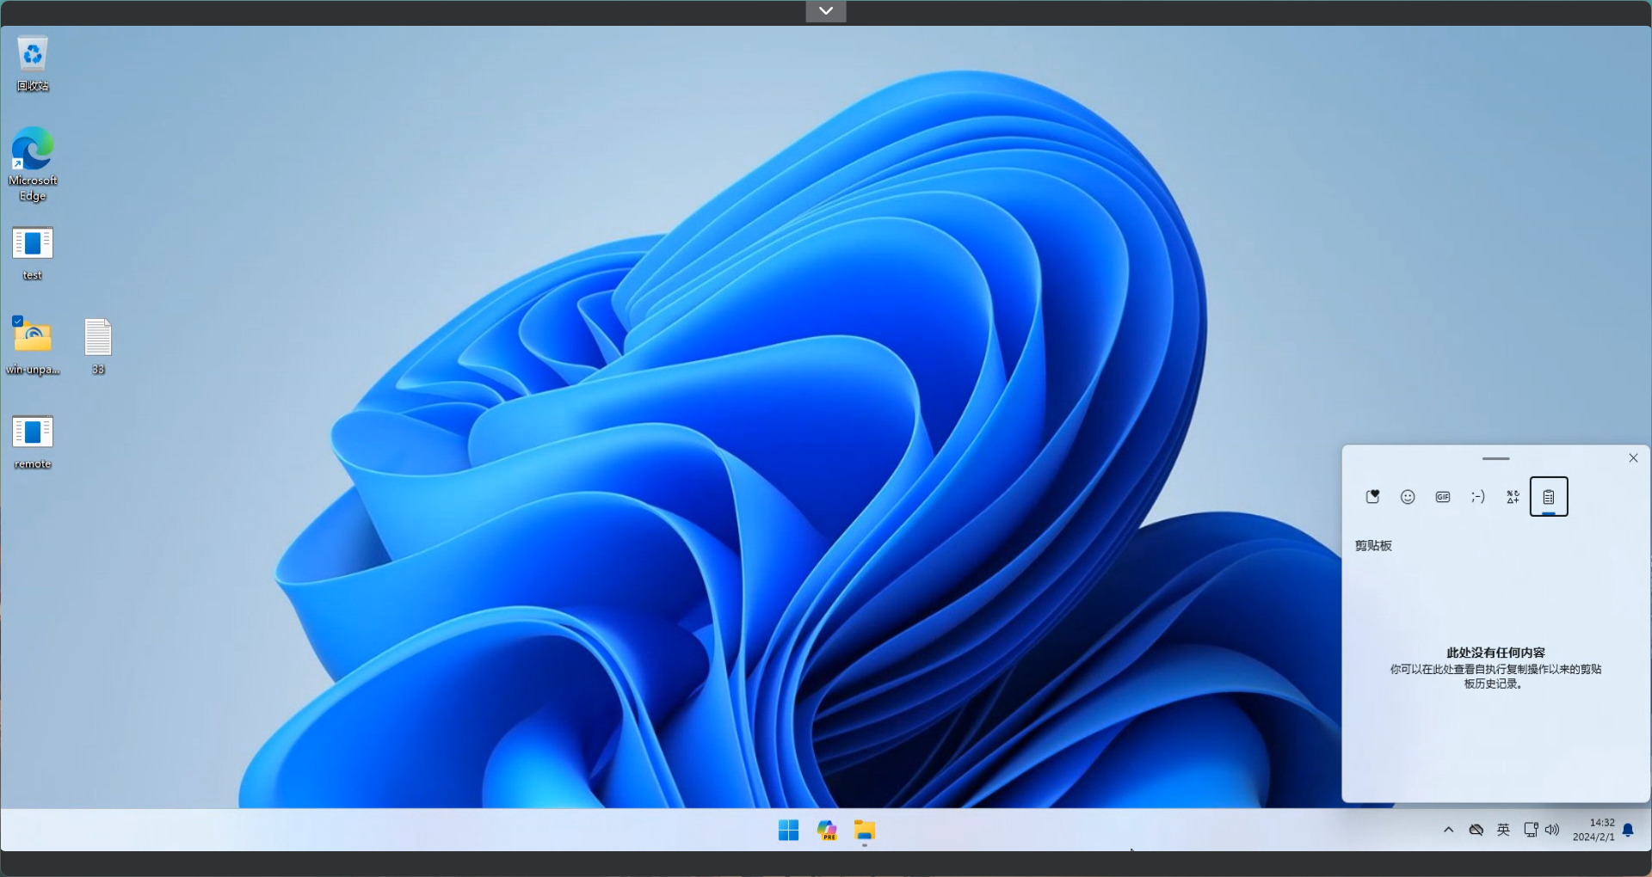The width and height of the screenshot is (1652, 877).
Task: Open network settings tray icon
Action: (x=1531, y=830)
